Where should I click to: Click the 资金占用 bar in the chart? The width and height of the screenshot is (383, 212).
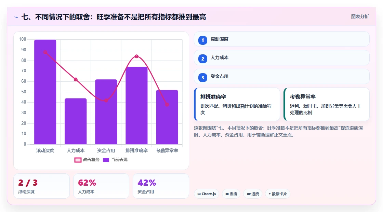point(106,112)
